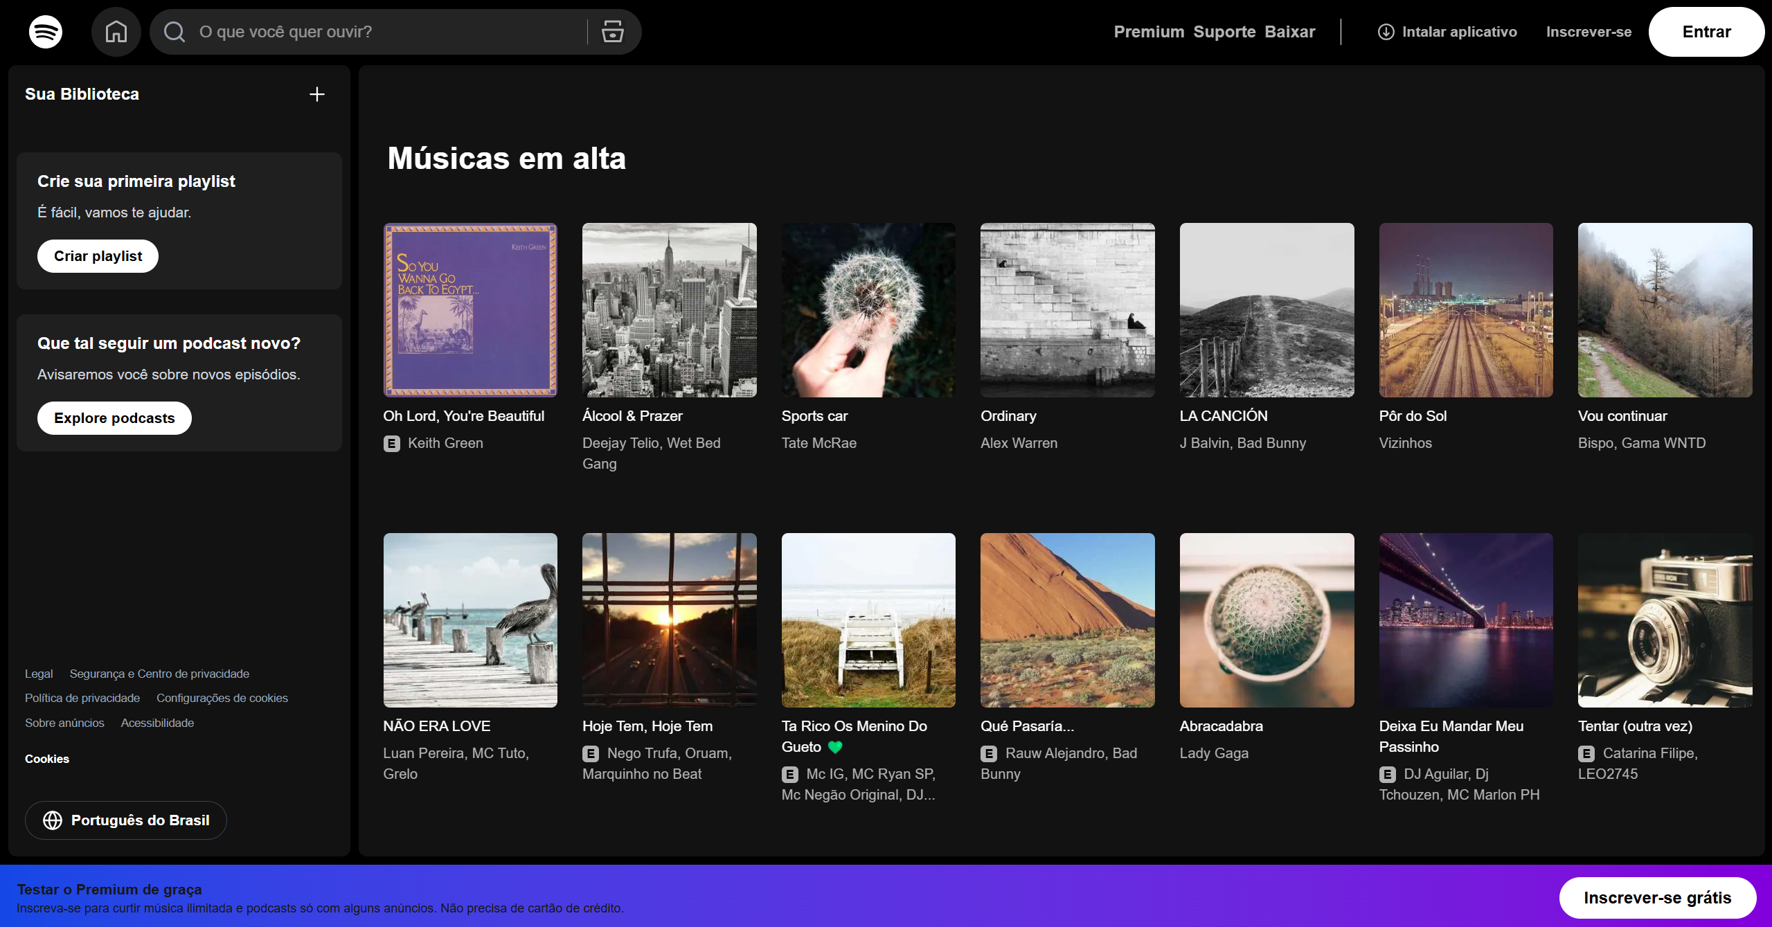The height and width of the screenshot is (927, 1772).
Task: Open the Browse icon in search bar
Action: 612,32
